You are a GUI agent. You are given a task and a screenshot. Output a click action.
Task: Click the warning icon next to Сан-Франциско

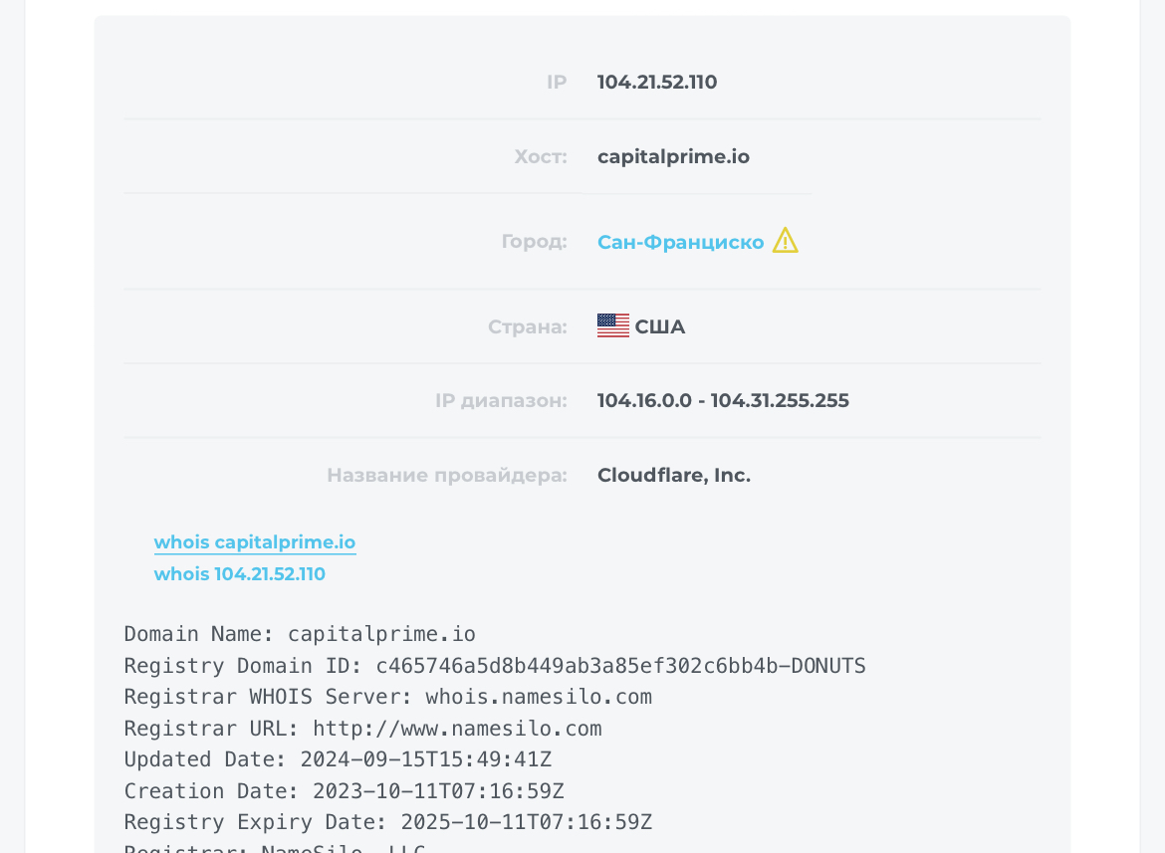tap(785, 240)
